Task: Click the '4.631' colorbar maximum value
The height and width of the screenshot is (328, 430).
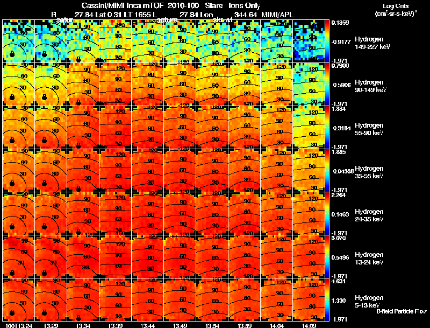Action: pos(339,281)
